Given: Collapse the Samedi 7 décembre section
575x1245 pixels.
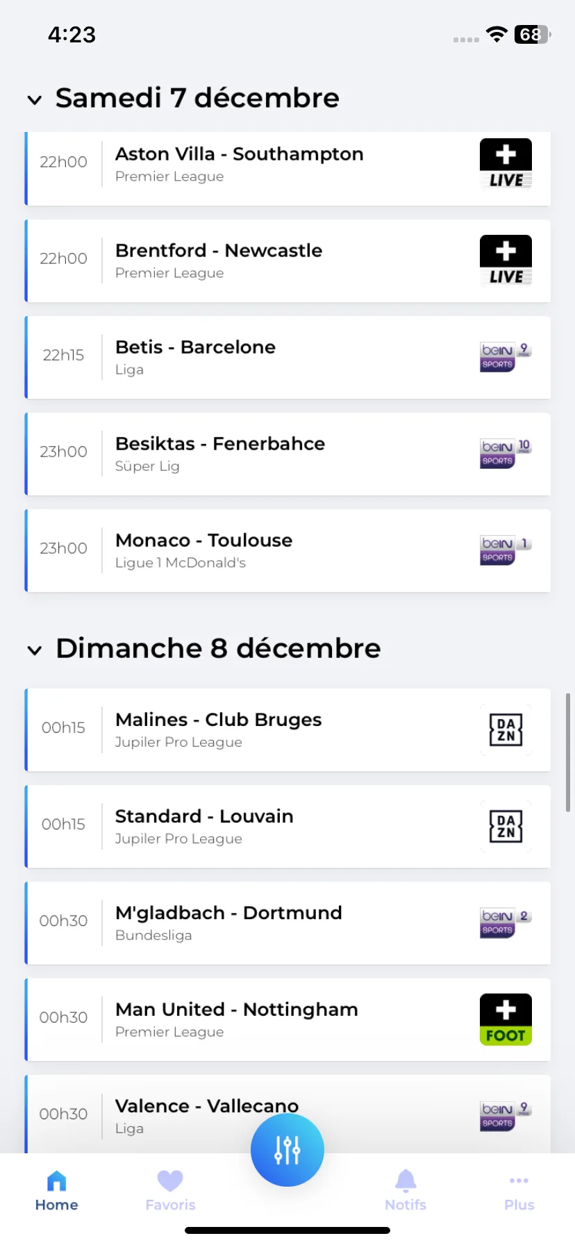Looking at the screenshot, I should (35, 100).
